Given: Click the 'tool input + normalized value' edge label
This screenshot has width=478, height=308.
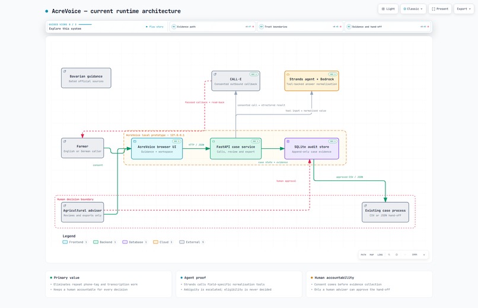Looking at the screenshot, I should point(306,111).
